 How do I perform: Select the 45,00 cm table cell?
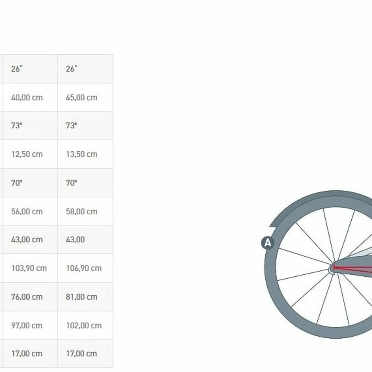tap(81, 97)
